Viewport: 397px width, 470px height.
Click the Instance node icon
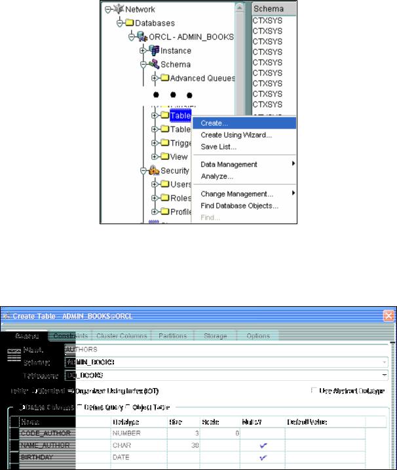point(154,50)
